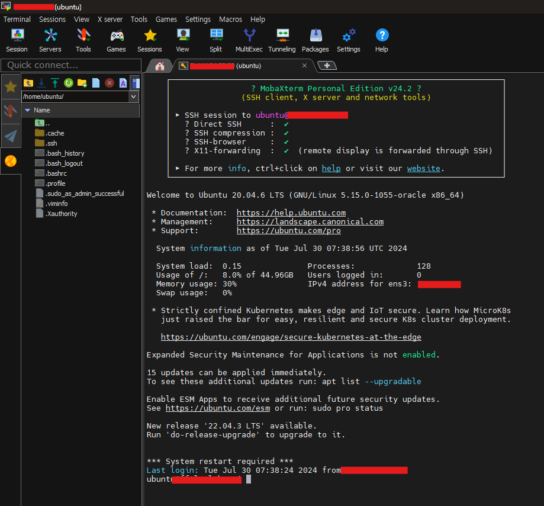Open the Servers toolbar icon
The width and height of the screenshot is (544, 506).
coord(50,40)
